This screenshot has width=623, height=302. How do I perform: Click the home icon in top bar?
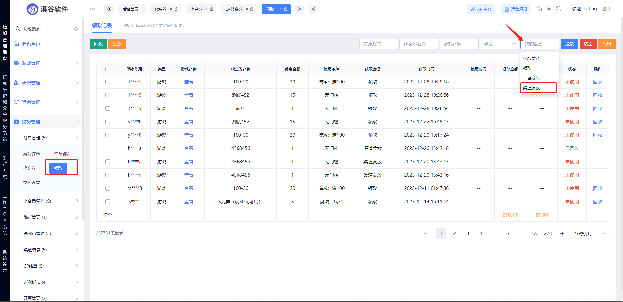tap(539, 9)
